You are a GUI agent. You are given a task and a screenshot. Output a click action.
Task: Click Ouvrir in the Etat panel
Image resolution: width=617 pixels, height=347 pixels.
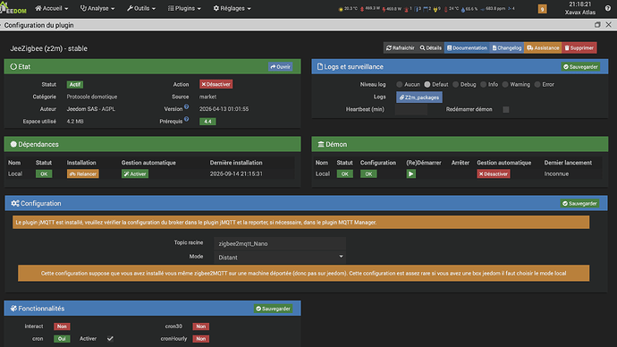pyautogui.click(x=280, y=67)
